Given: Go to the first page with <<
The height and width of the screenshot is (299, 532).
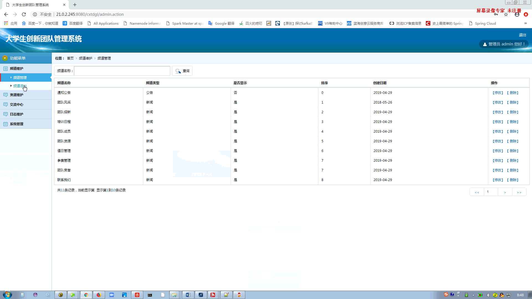Looking at the screenshot, I should coord(477,192).
